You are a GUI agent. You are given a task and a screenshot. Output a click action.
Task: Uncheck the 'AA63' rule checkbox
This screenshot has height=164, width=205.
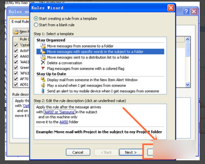tap(16, 62)
